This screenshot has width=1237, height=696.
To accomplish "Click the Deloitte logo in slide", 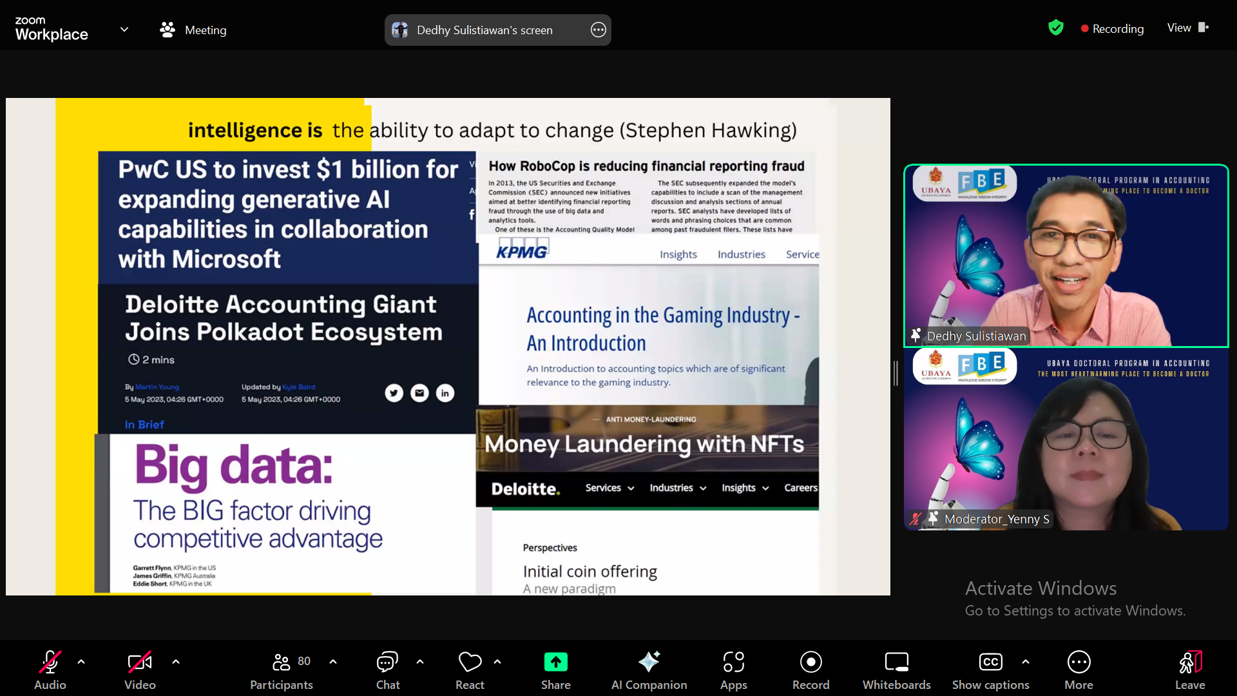I will pos(525,488).
